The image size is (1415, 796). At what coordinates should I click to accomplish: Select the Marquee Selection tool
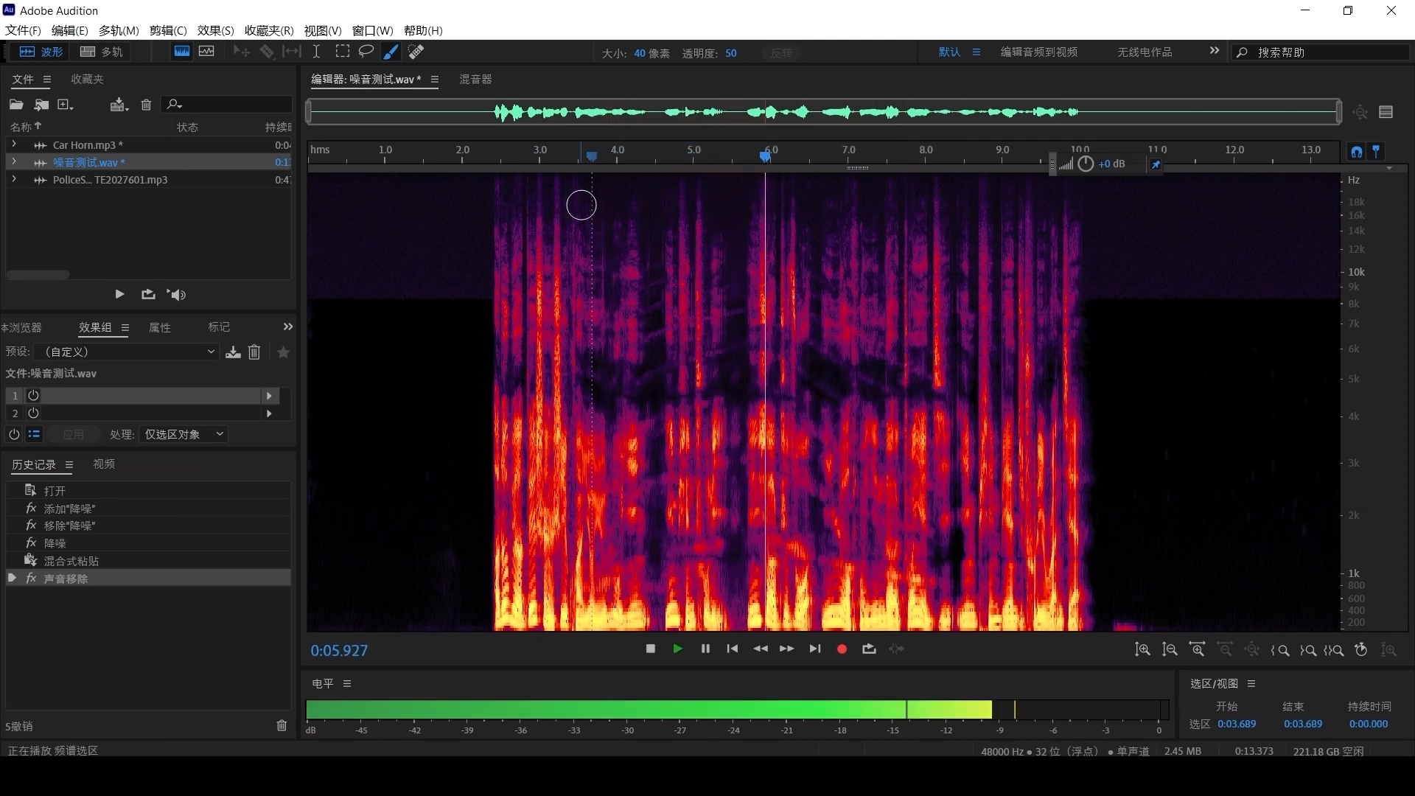coord(342,52)
